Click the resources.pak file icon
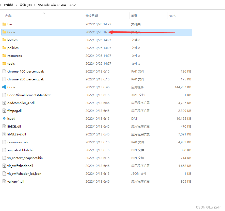Image resolution: width=225 pixels, height=211 pixels. pyautogui.click(x=4, y=142)
